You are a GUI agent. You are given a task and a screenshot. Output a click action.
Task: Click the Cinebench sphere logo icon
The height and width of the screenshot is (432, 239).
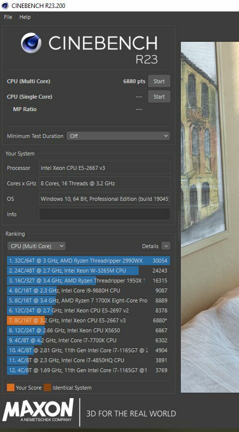click(x=31, y=43)
